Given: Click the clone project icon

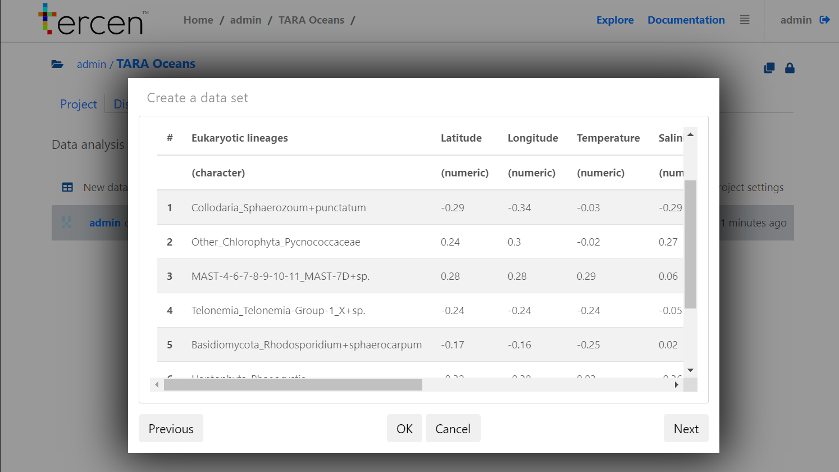Looking at the screenshot, I should [769, 68].
